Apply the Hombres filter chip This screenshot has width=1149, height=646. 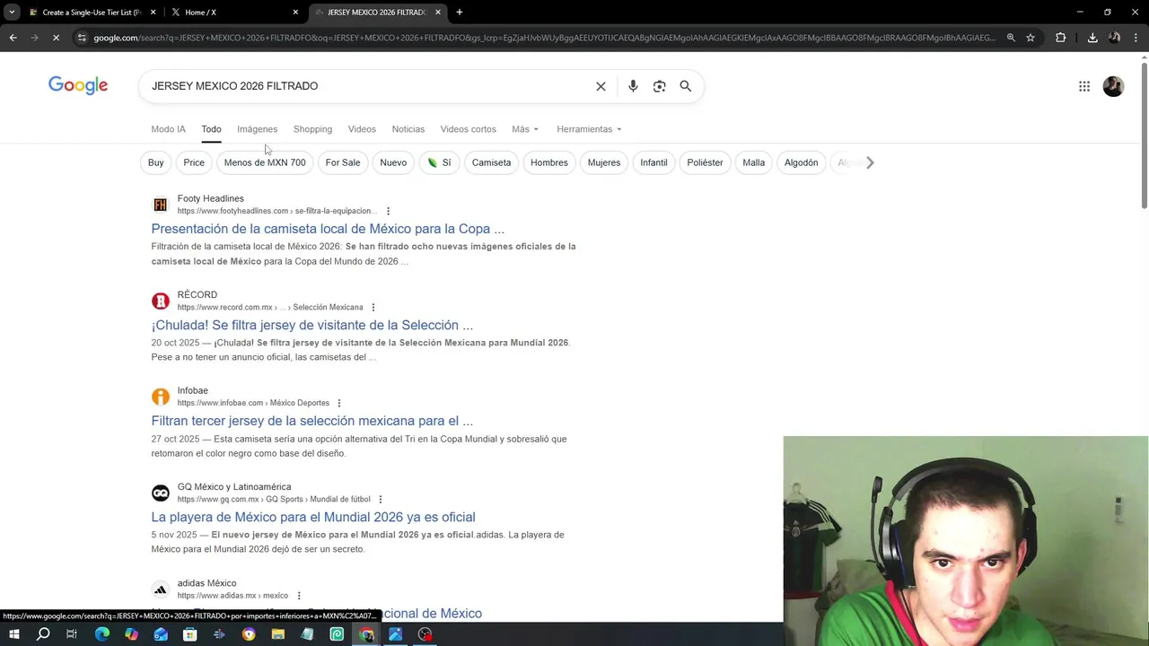coord(549,162)
